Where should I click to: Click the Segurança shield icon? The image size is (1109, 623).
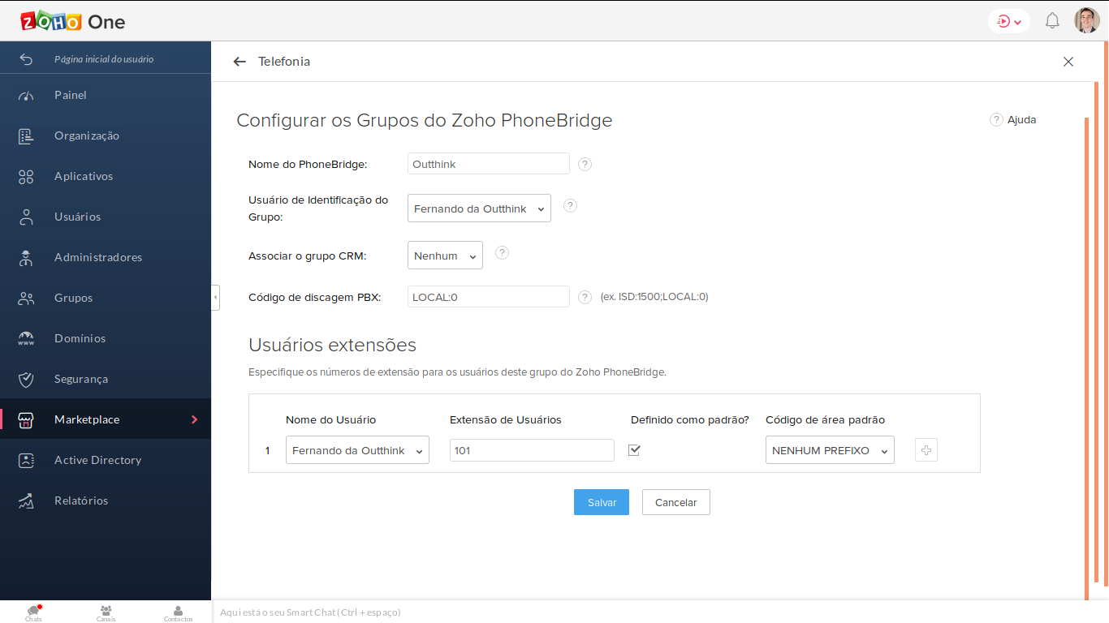[26, 379]
